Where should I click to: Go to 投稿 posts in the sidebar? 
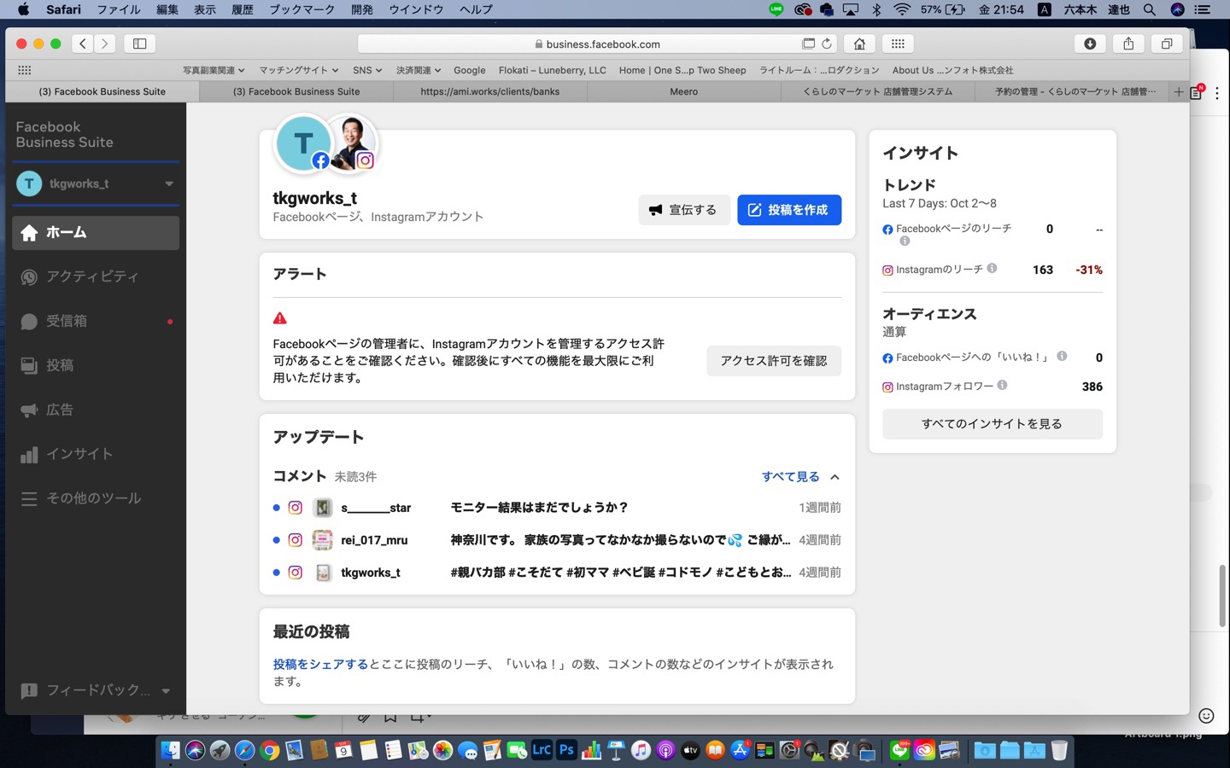(x=96, y=365)
